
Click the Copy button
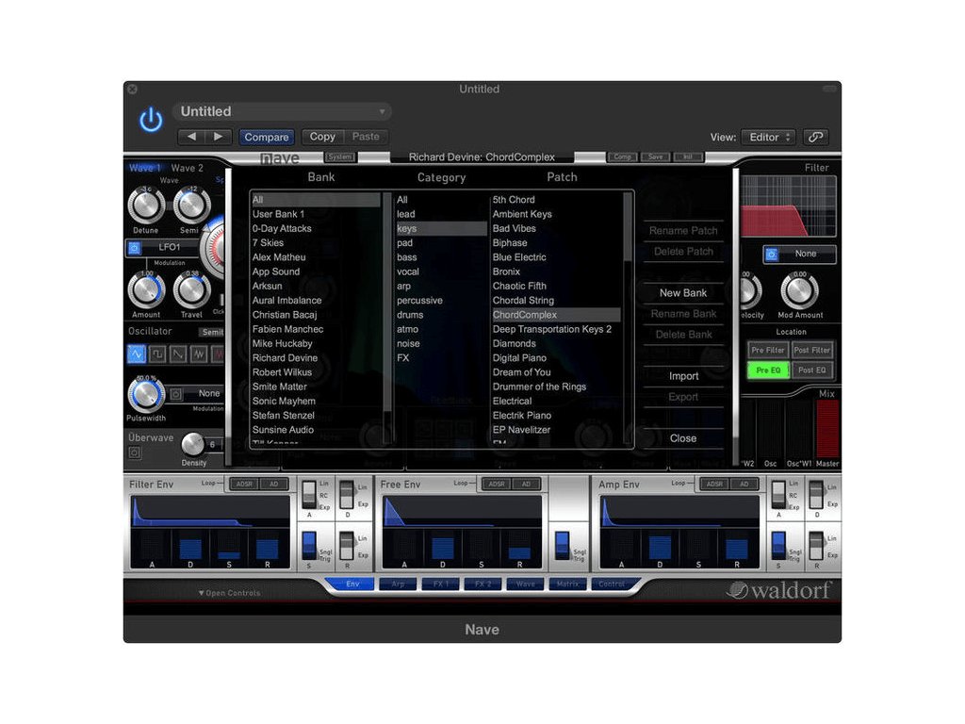(x=322, y=137)
